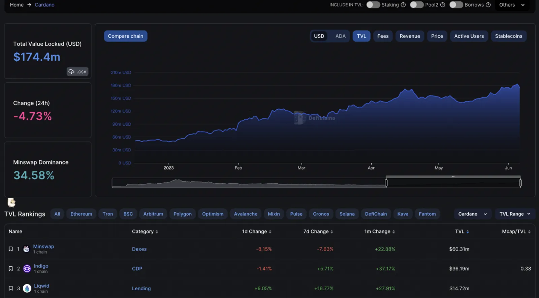This screenshot has width=539, height=298.
Task: Filter rankings by Tron
Action: [x=108, y=214]
